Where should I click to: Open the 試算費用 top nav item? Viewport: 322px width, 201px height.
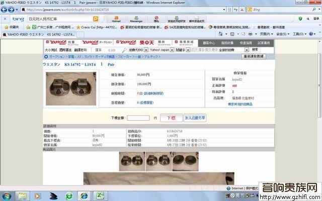tap(264, 43)
